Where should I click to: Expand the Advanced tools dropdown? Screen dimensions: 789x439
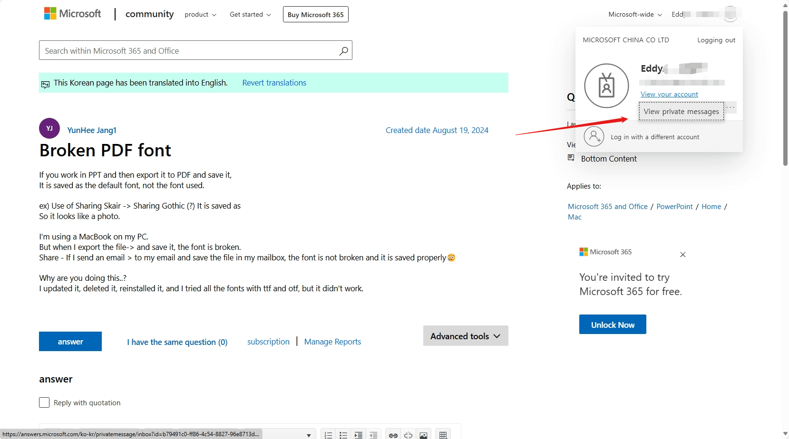(x=466, y=336)
